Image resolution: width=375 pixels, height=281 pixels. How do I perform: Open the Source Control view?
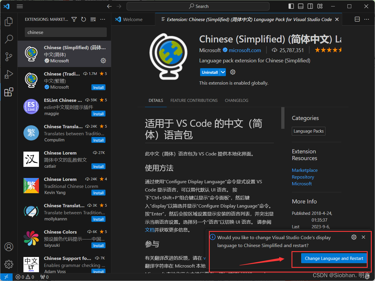tap(9, 56)
